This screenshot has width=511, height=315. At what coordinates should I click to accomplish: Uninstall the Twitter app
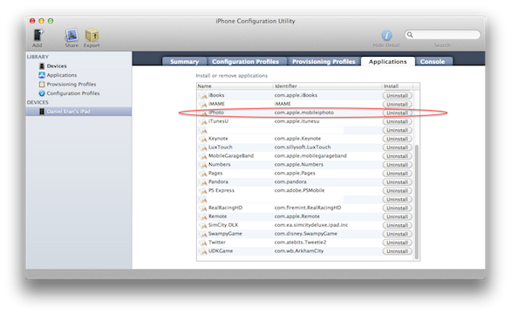coord(397,243)
